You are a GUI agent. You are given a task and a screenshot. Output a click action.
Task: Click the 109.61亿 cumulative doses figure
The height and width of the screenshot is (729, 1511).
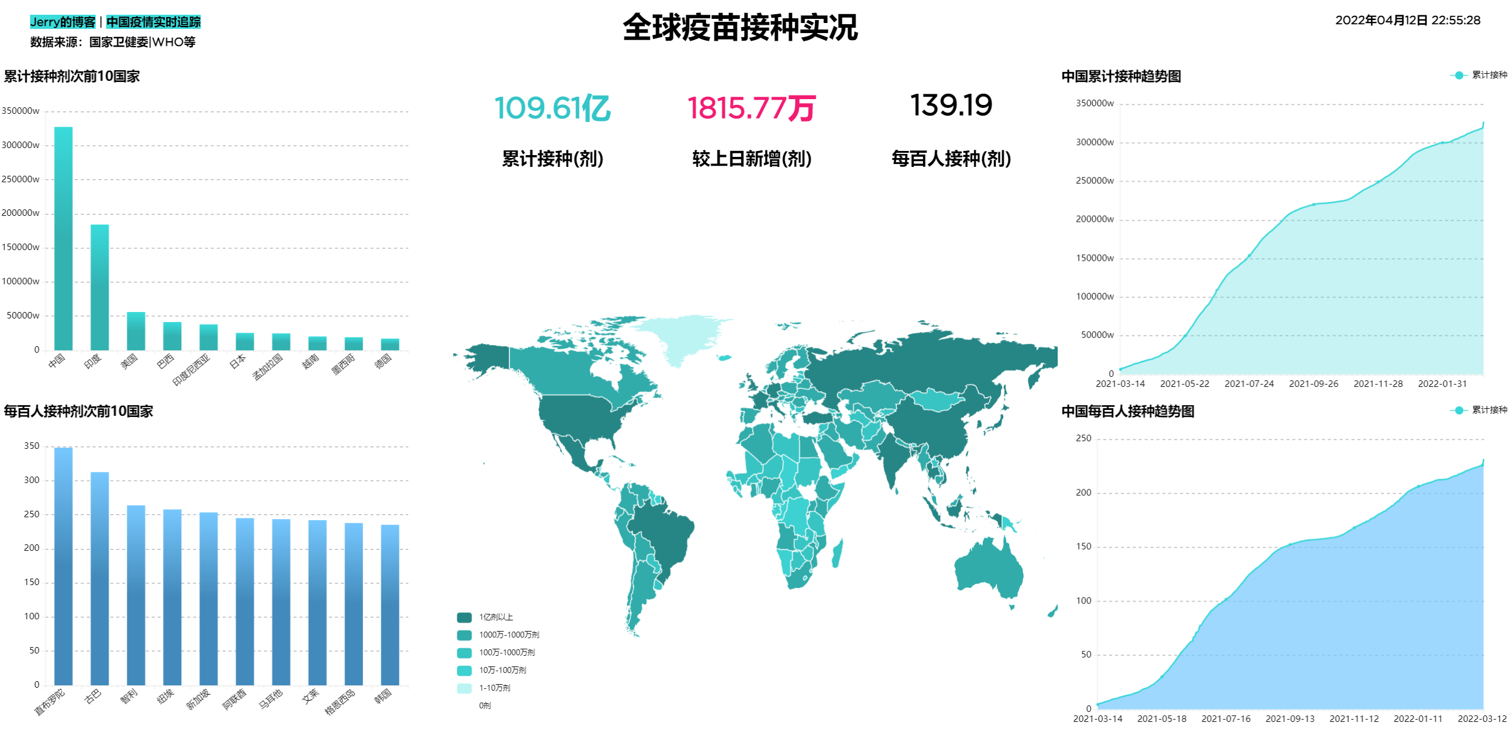[552, 108]
